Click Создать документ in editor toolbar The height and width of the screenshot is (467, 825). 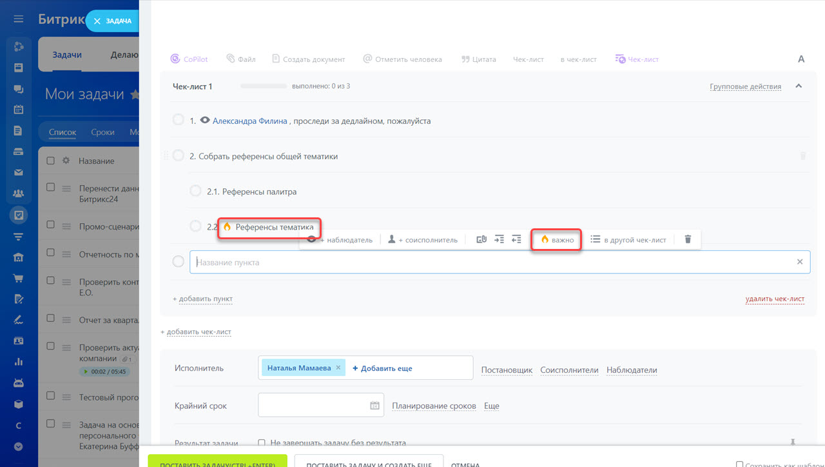pyautogui.click(x=309, y=59)
